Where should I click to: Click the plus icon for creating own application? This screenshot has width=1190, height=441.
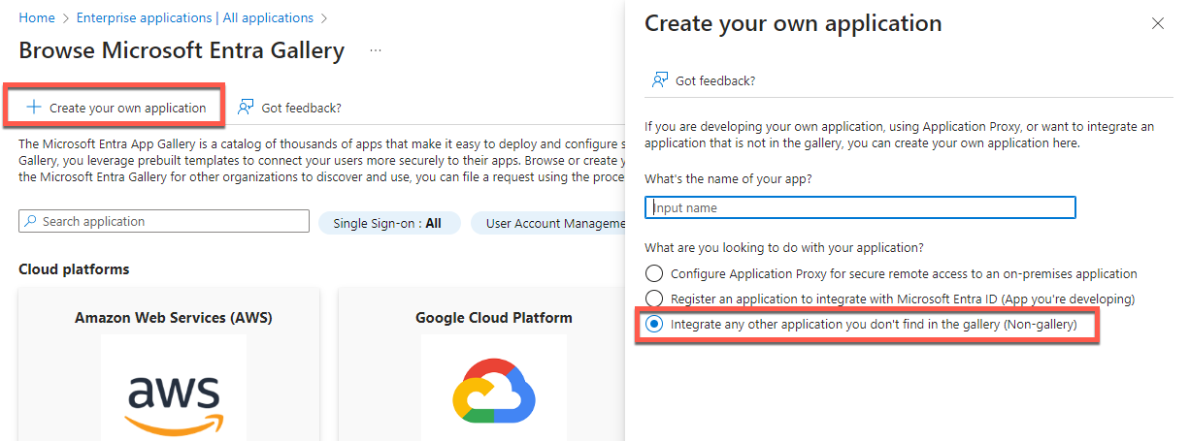(34, 108)
